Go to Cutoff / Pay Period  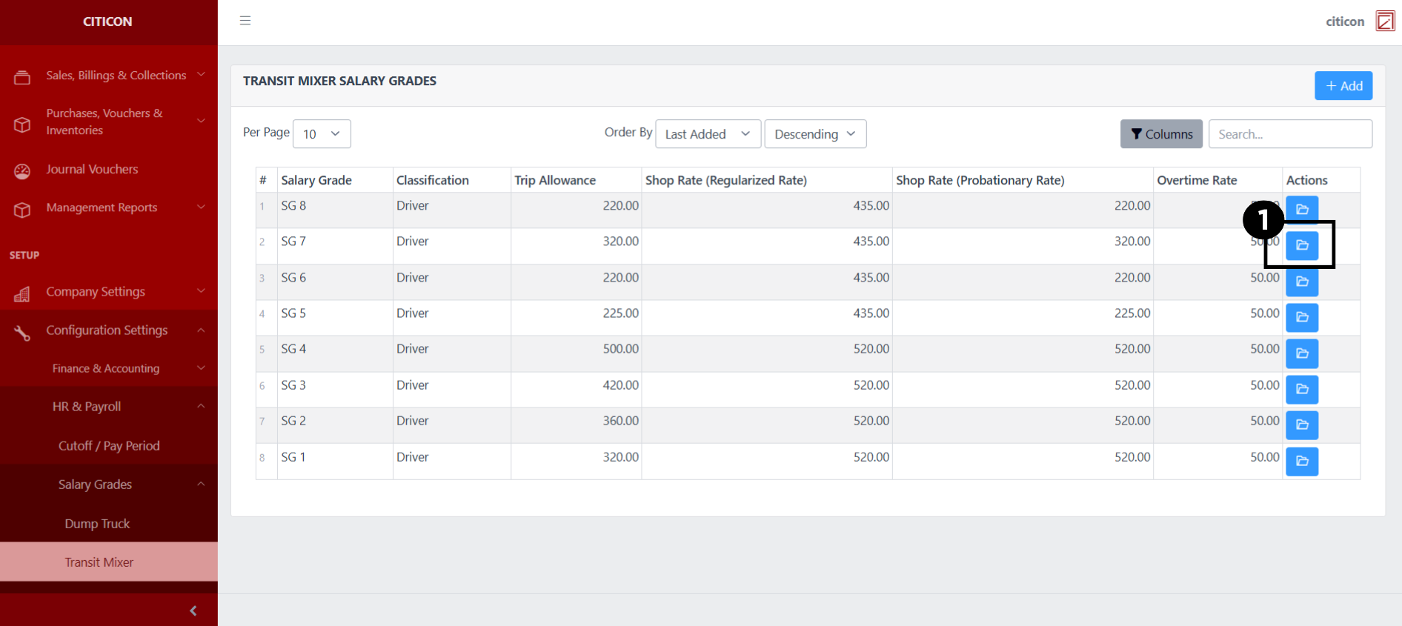click(x=109, y=446)
